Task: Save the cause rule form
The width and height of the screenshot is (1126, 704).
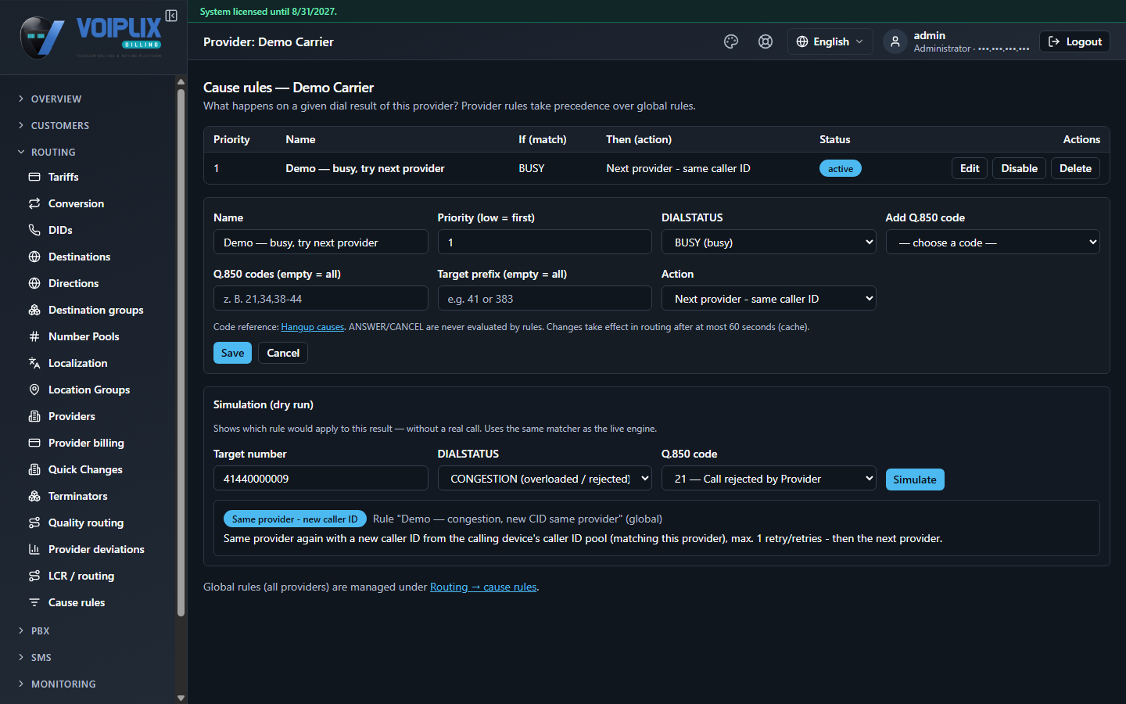Action: (x=232, y=353)
